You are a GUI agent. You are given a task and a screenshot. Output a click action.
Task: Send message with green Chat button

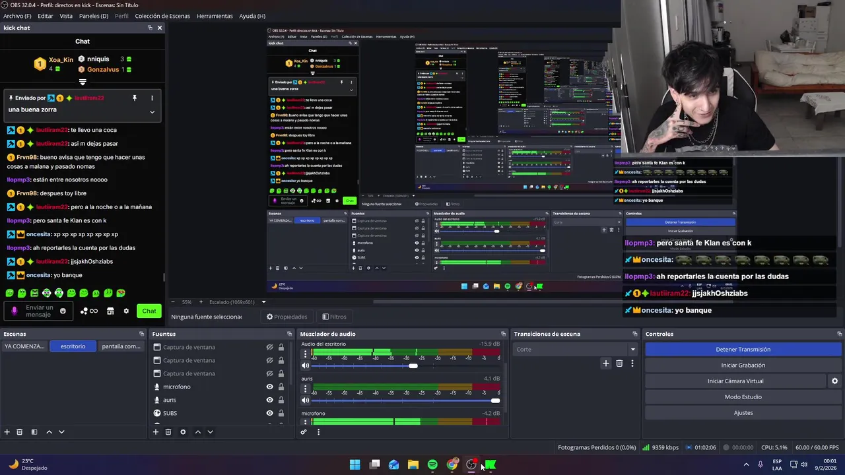point(149,311)
